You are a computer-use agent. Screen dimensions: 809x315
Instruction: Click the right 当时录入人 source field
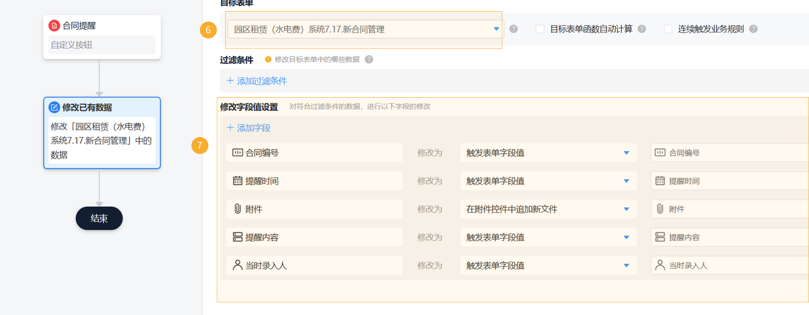click(730, 265)
